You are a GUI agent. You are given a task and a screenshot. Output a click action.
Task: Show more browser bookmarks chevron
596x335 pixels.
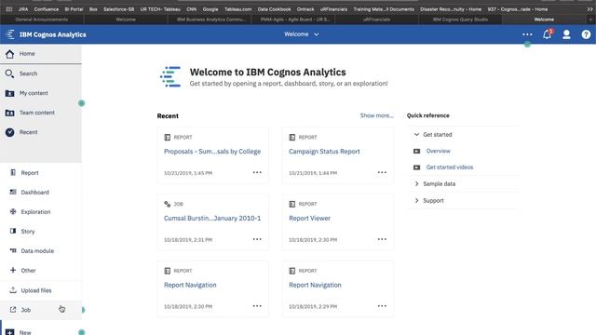click(x=589, y=9)
